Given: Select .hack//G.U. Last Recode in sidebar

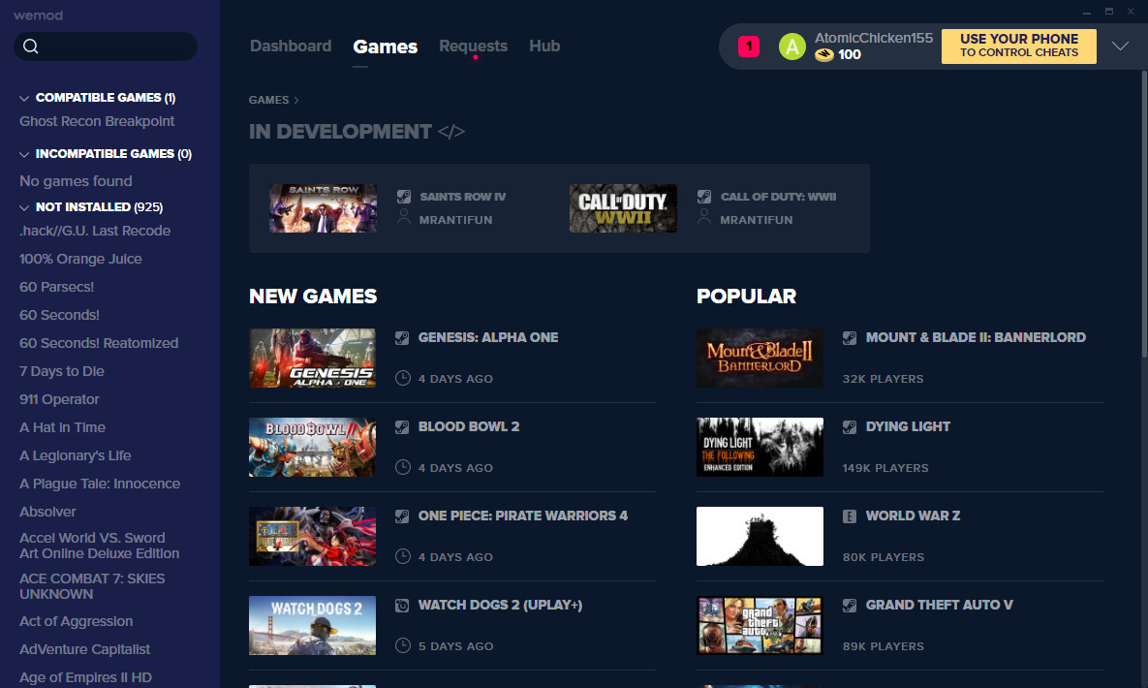Looking at the screenshot, I should click(x=95, y=231).
